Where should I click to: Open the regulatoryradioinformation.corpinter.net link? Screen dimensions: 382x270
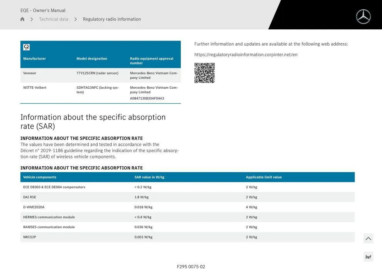(x=246, y=54)
